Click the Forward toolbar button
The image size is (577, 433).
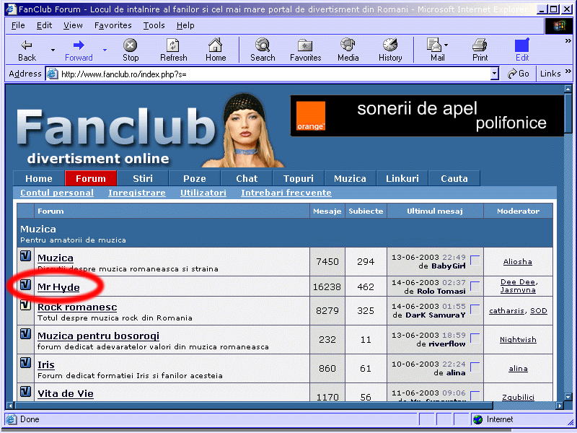tap(79, 50)
